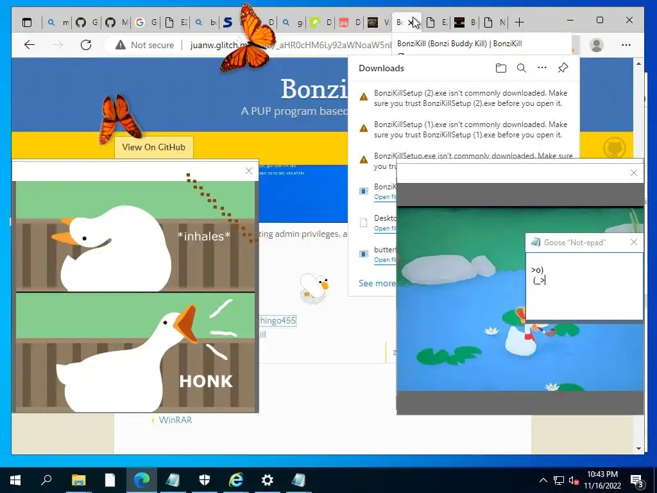Switch to the GitHub tab labeled G
657x493 pixels.
click(87, 22)
